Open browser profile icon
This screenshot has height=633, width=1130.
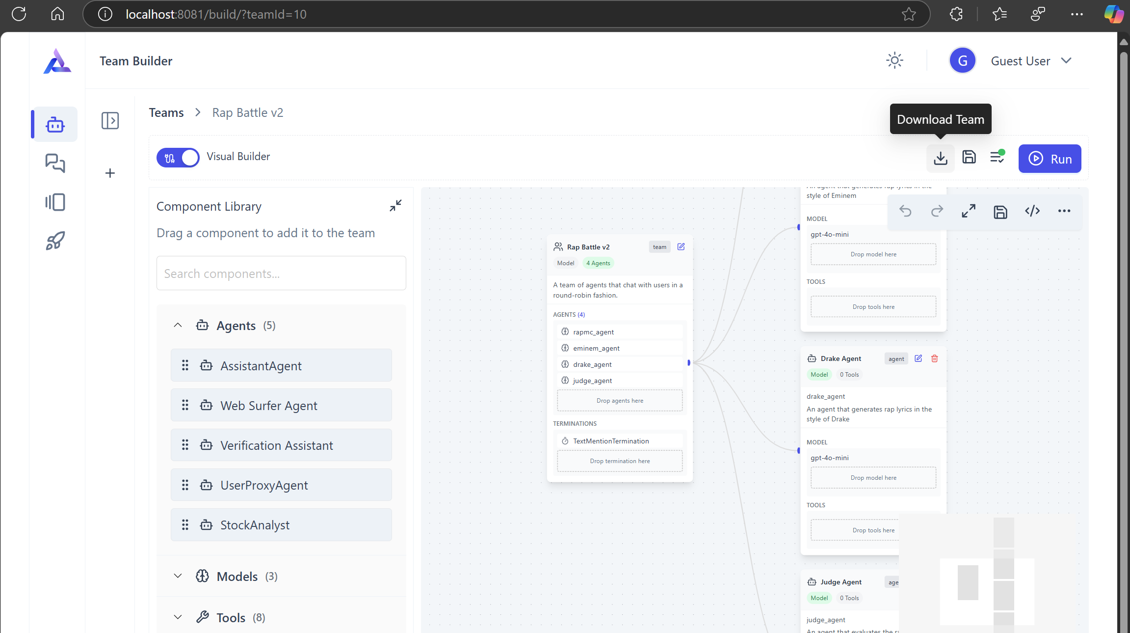point(1038,14)
